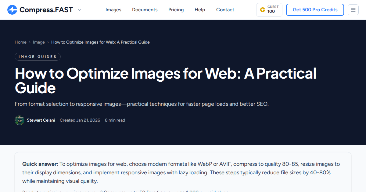
Task: Click the Compress.FAST brand name text
Action: (46, 10)
